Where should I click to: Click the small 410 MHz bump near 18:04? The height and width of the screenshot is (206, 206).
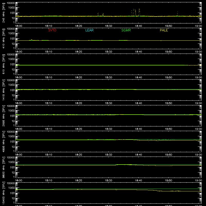pyautogui.click(x=32, y=40)
